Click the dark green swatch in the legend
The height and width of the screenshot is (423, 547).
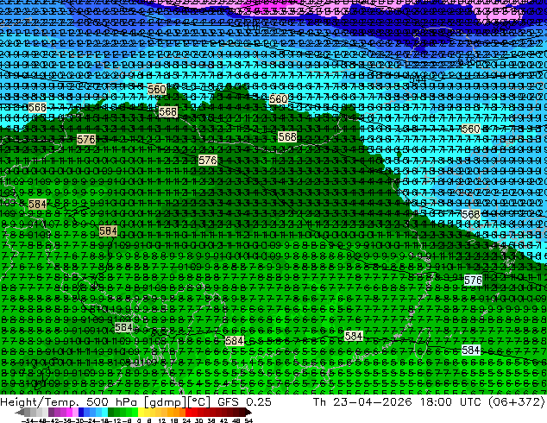pyautogui.click(x=110, y=412)
